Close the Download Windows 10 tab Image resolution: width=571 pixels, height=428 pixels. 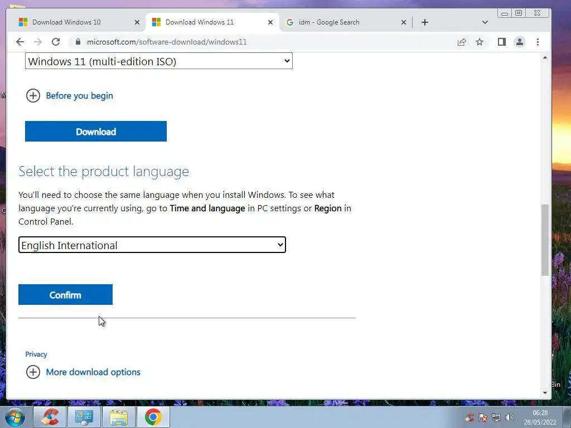click(x=137, y=22)
